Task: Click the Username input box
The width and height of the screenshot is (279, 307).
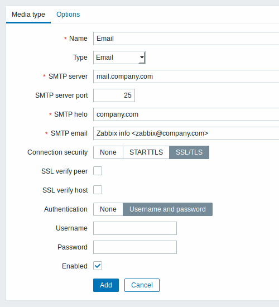Action: 135,228
